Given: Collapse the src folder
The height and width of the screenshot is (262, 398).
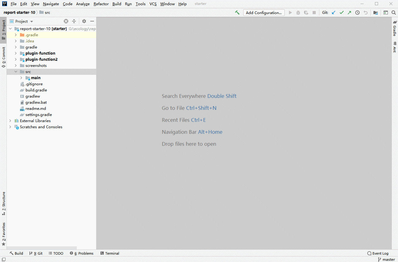Looking at the screenshot, I should [16, 71].
